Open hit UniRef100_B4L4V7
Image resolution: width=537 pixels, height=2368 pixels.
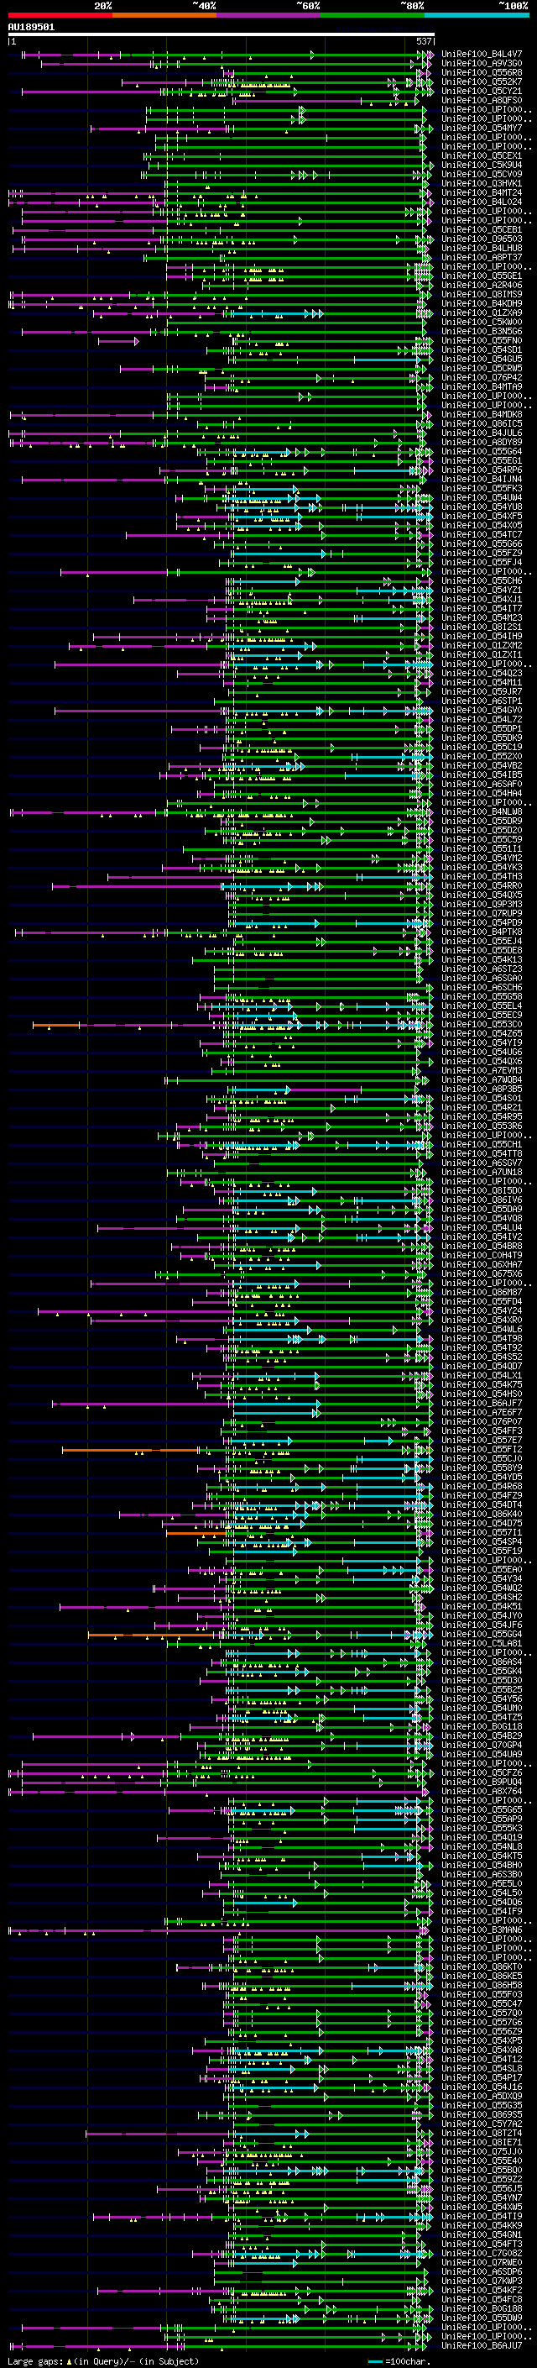coord(482,55)
